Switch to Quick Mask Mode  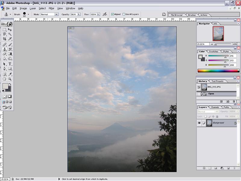coord(10,97)
